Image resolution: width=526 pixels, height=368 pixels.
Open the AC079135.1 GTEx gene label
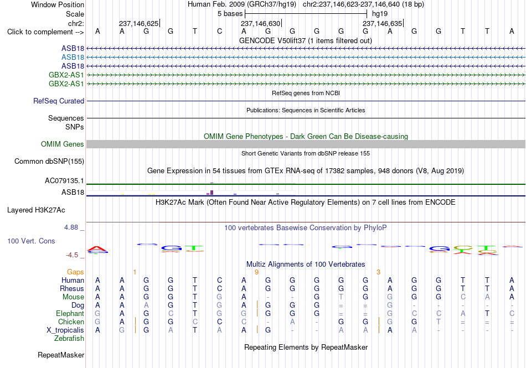pyautogui.click(x=64, y=180)
